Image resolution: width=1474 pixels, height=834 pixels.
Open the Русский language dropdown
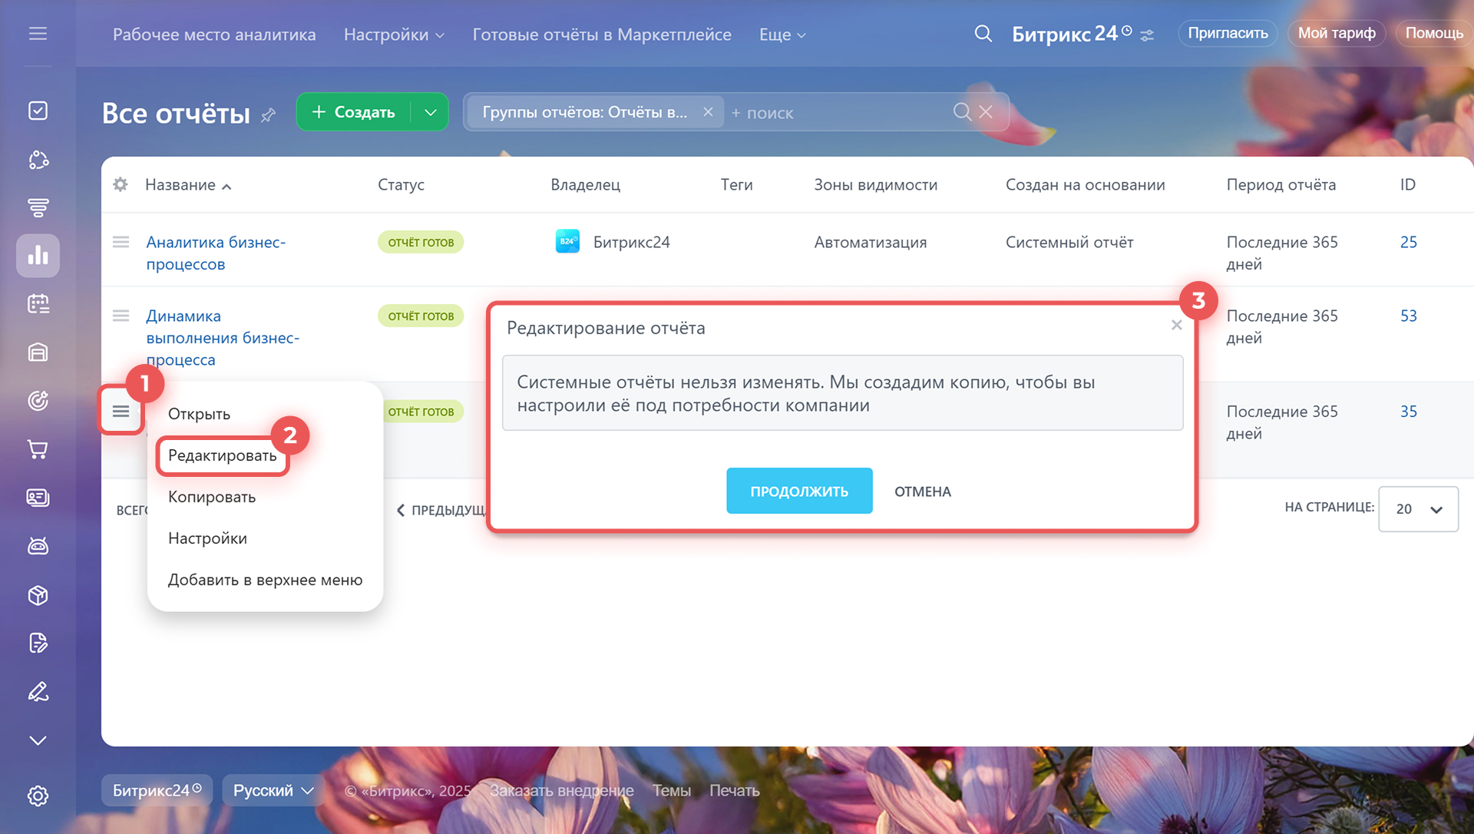pyautogui.click(x=273, y=790)
